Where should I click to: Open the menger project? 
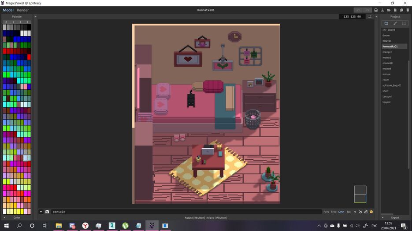tap(387, 52)
